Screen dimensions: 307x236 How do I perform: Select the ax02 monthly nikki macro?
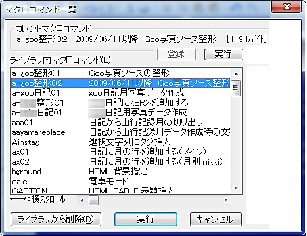120,162
